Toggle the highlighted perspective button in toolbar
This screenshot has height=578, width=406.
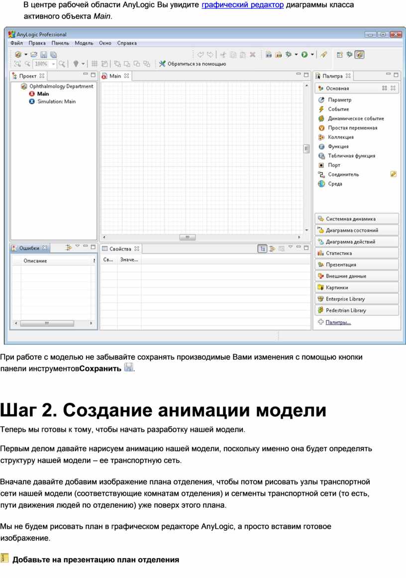[360, 55]
